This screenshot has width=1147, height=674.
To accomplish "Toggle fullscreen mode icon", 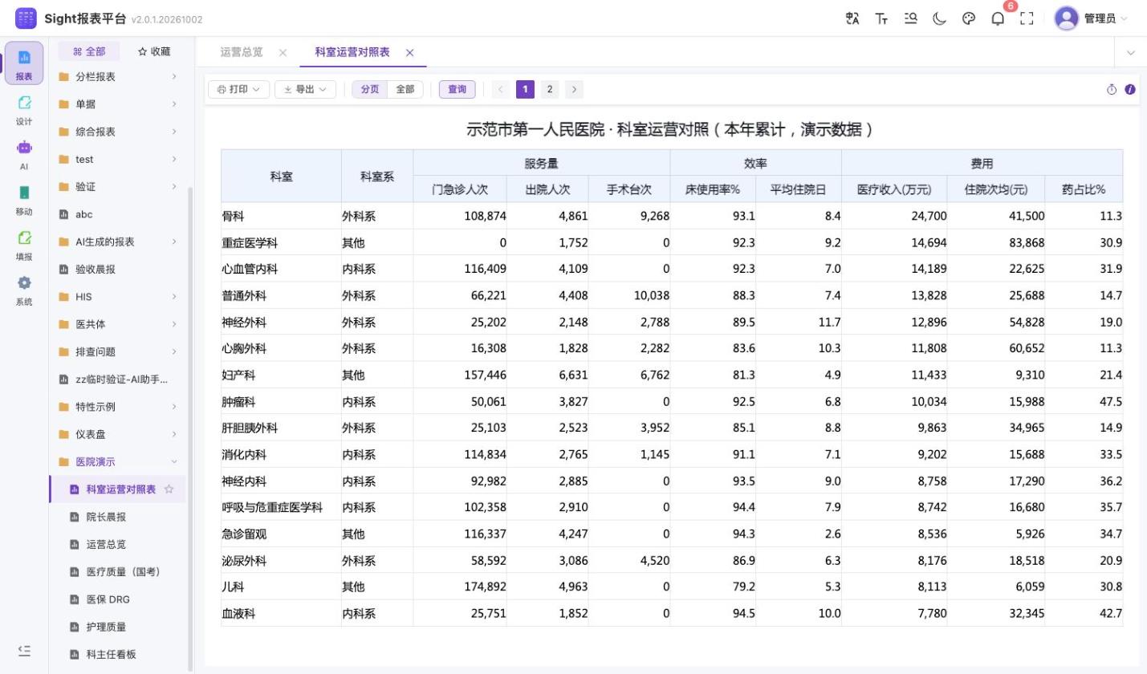I will coord(1027,18).
